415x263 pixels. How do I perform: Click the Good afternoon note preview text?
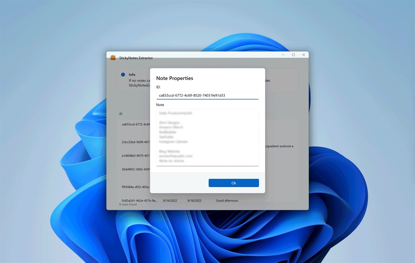[x=227, y=201]
